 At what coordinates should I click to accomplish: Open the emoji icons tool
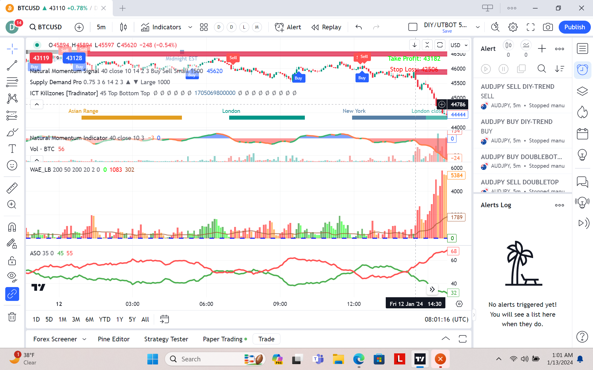click(12, 166)
